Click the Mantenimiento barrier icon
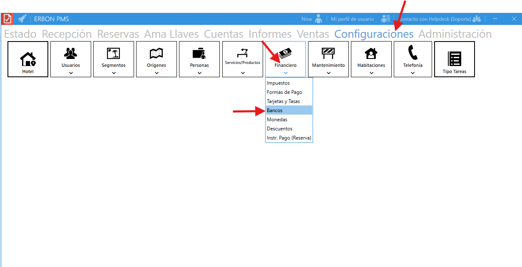The width and height of the screenshot is (522, 267). 328,53
